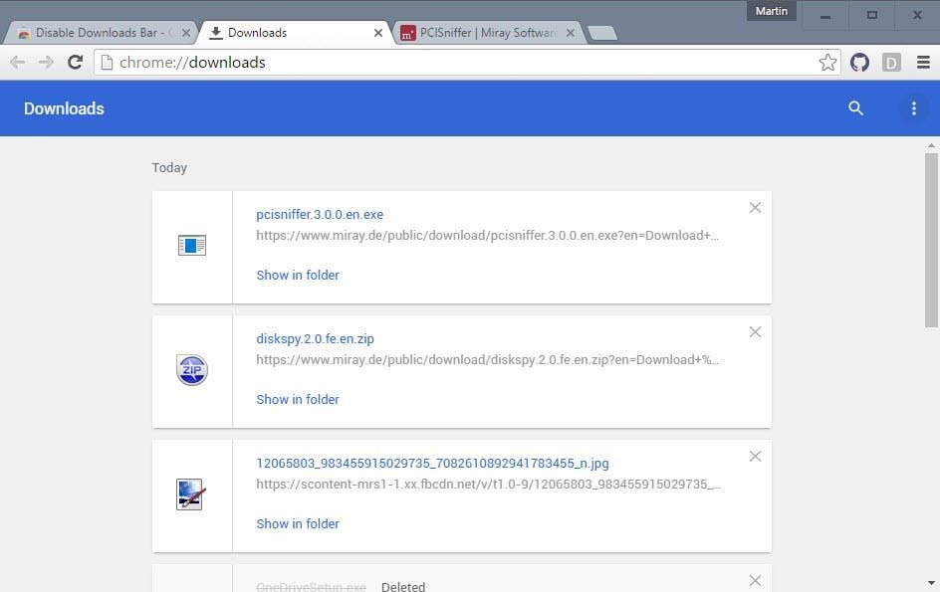This screenshot has height=592, width=940.
Task: Close the Disable Downloads Bar tab
Action: (186, 33)
